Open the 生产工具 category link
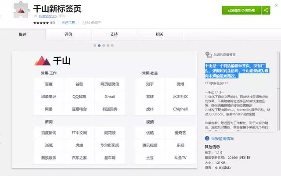 pyautogui.click(x=68, y=22)
